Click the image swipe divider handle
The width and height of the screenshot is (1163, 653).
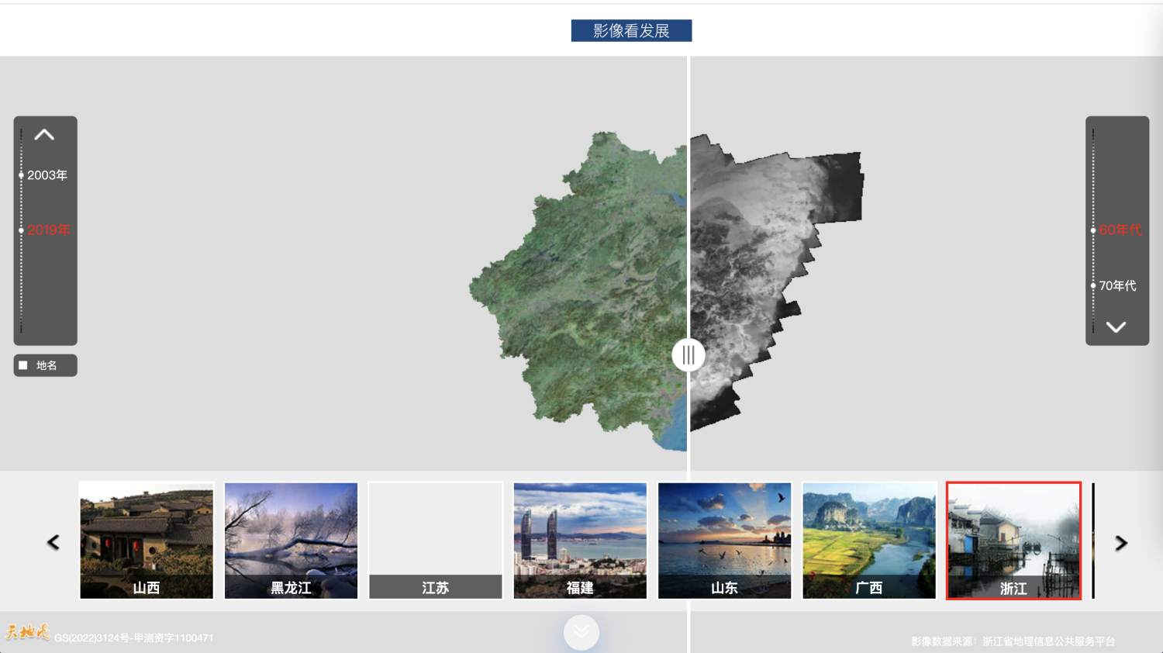(x=688, y=355)
